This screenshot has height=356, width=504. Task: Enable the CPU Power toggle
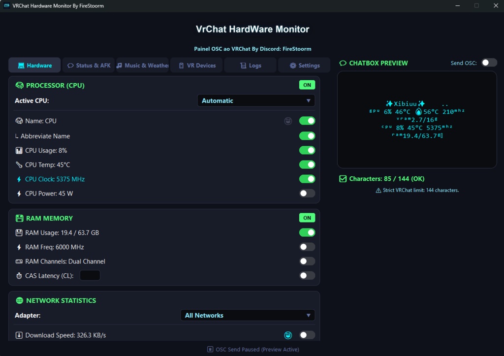[x=307, y=194]
